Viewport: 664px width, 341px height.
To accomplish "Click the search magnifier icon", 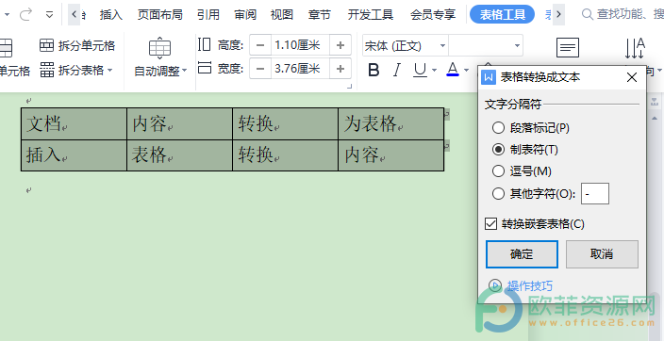I will click(588, 15).
